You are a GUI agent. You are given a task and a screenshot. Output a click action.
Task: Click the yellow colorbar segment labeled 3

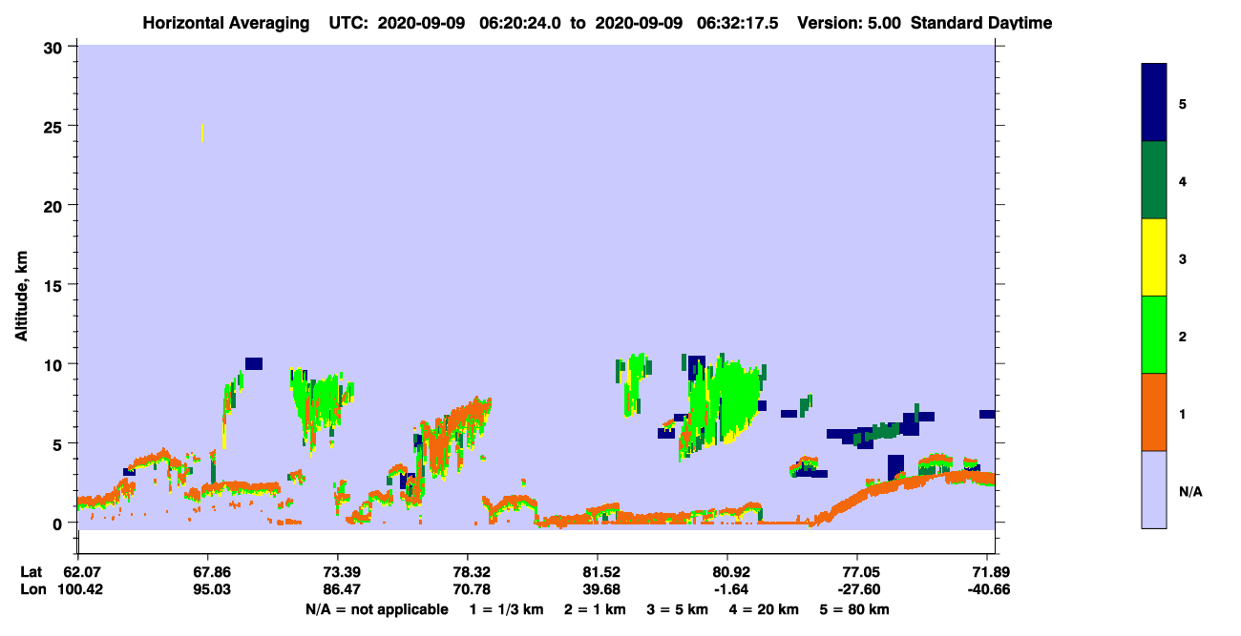pyautogui.click(x=1154, y=257)
